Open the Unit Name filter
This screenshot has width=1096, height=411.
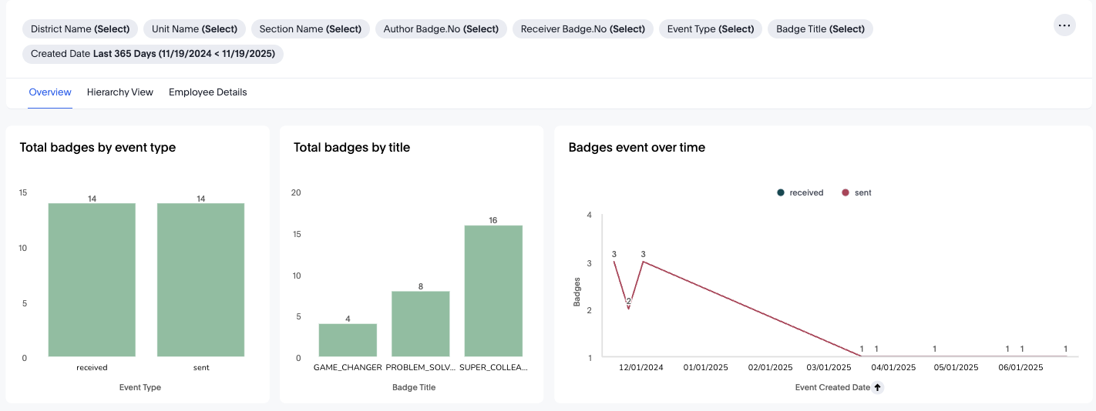point(194,29)
